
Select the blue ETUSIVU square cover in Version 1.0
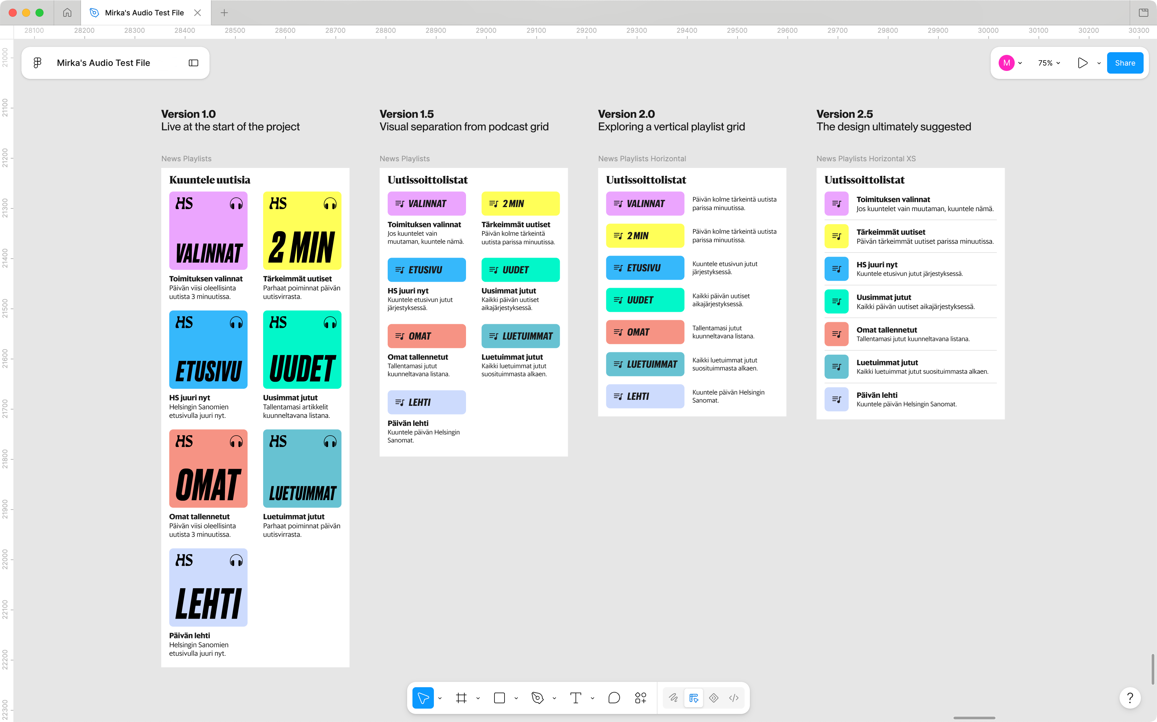tap(208, 350)
